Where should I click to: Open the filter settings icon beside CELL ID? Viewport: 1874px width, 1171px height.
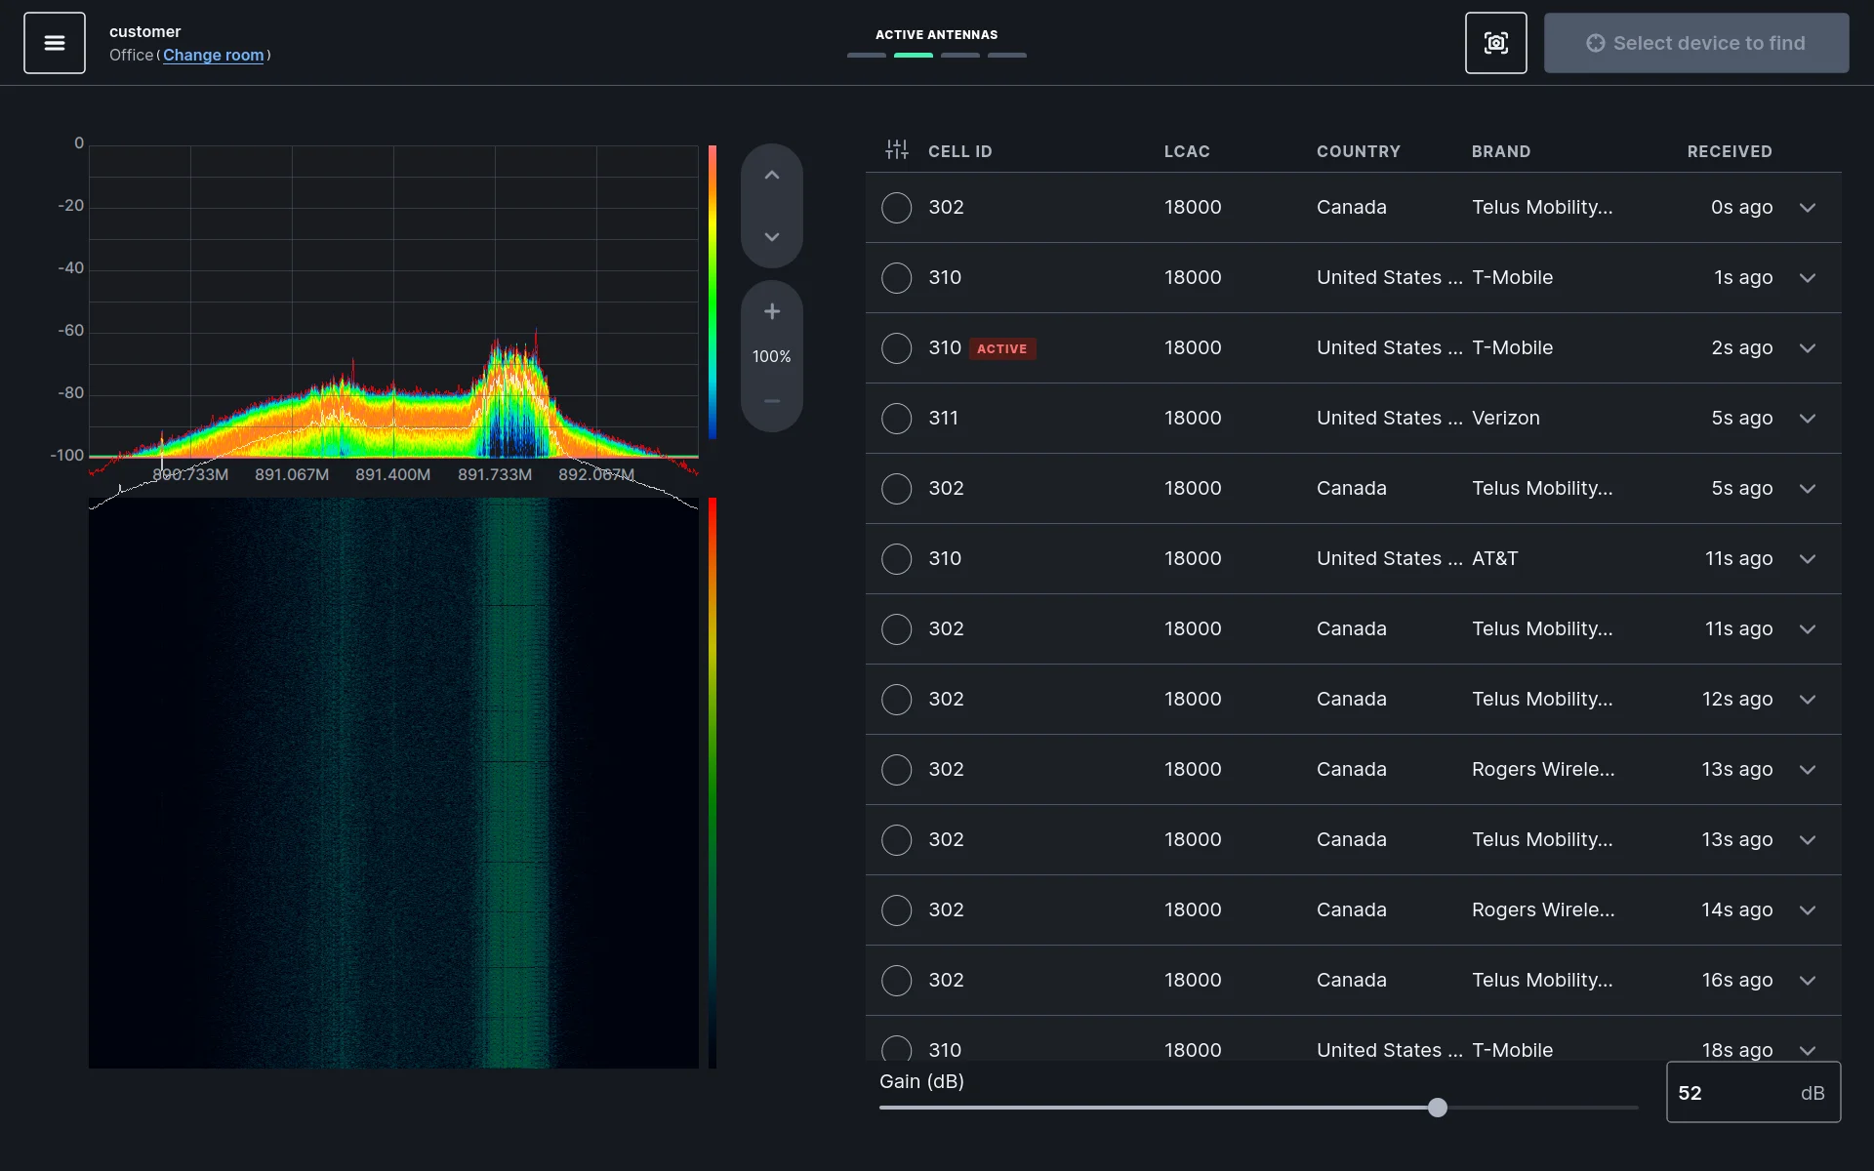point(896,149)
